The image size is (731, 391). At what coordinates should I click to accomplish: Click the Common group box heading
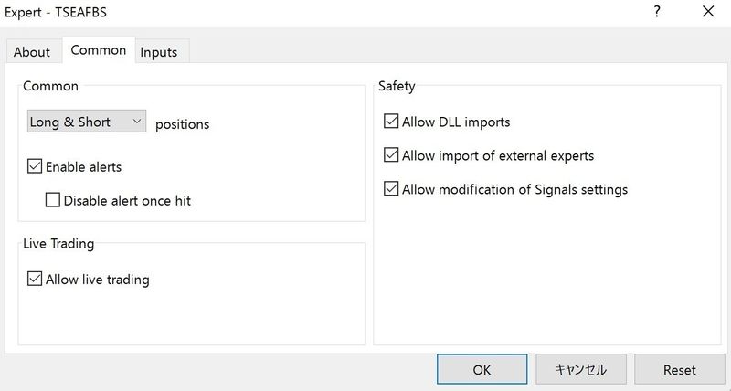pos(50,87)
